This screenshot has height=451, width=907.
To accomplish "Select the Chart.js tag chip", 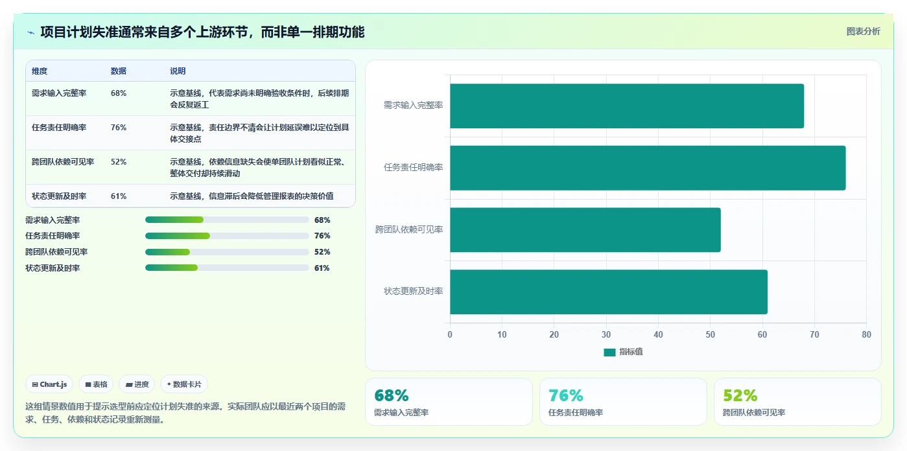I will (49, 384).
